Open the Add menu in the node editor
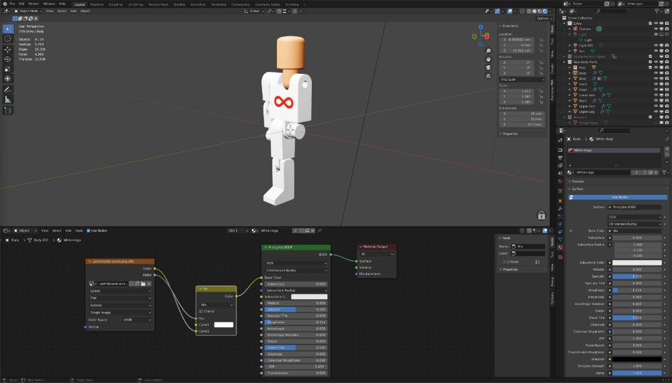The image size is (672, 383). [x=68, y=230]
